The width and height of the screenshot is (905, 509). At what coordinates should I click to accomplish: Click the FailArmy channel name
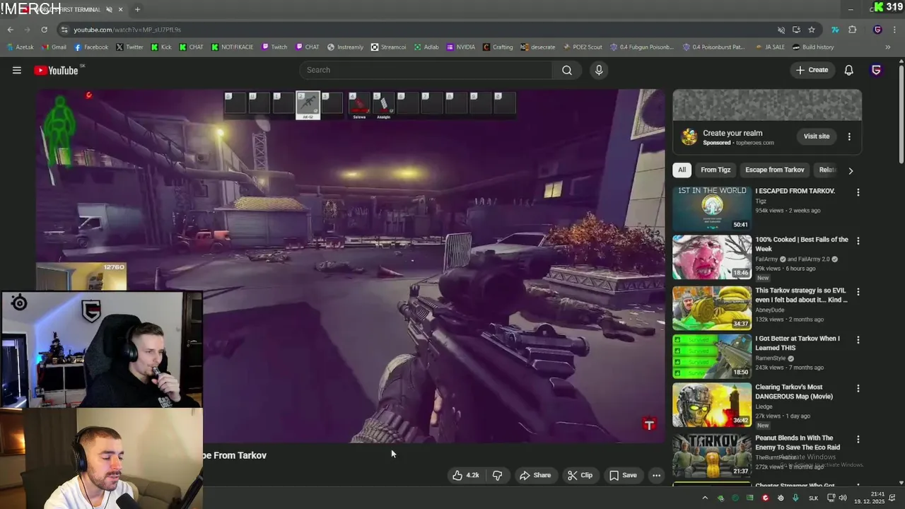coord(766,259)
